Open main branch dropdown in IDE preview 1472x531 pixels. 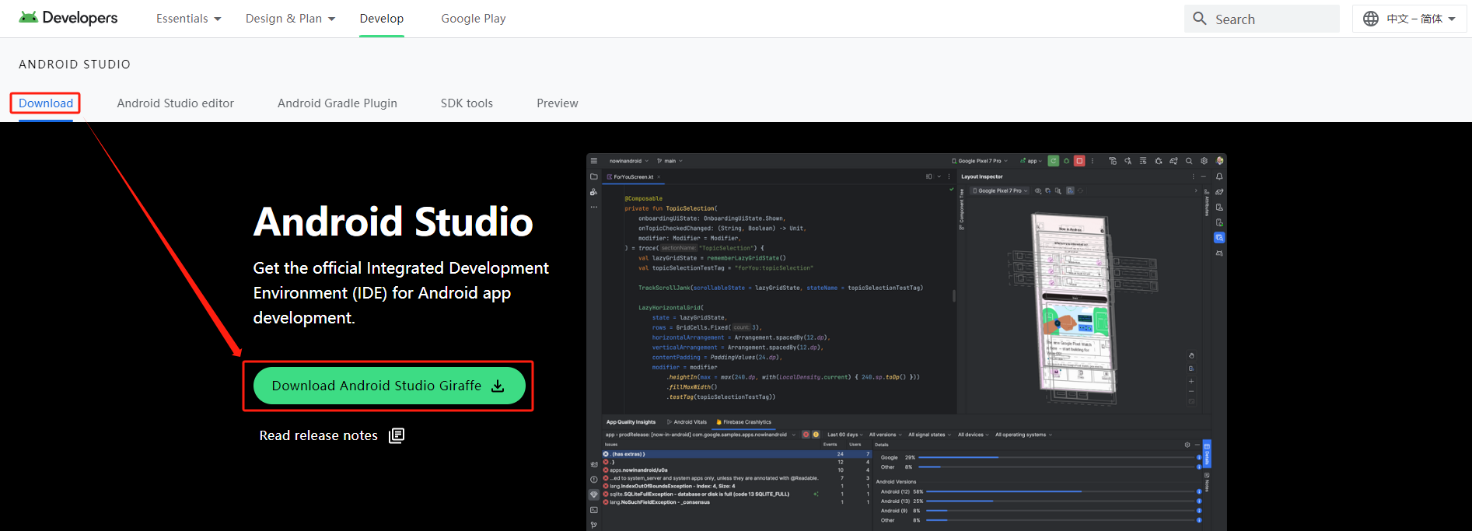coord(670,161)
